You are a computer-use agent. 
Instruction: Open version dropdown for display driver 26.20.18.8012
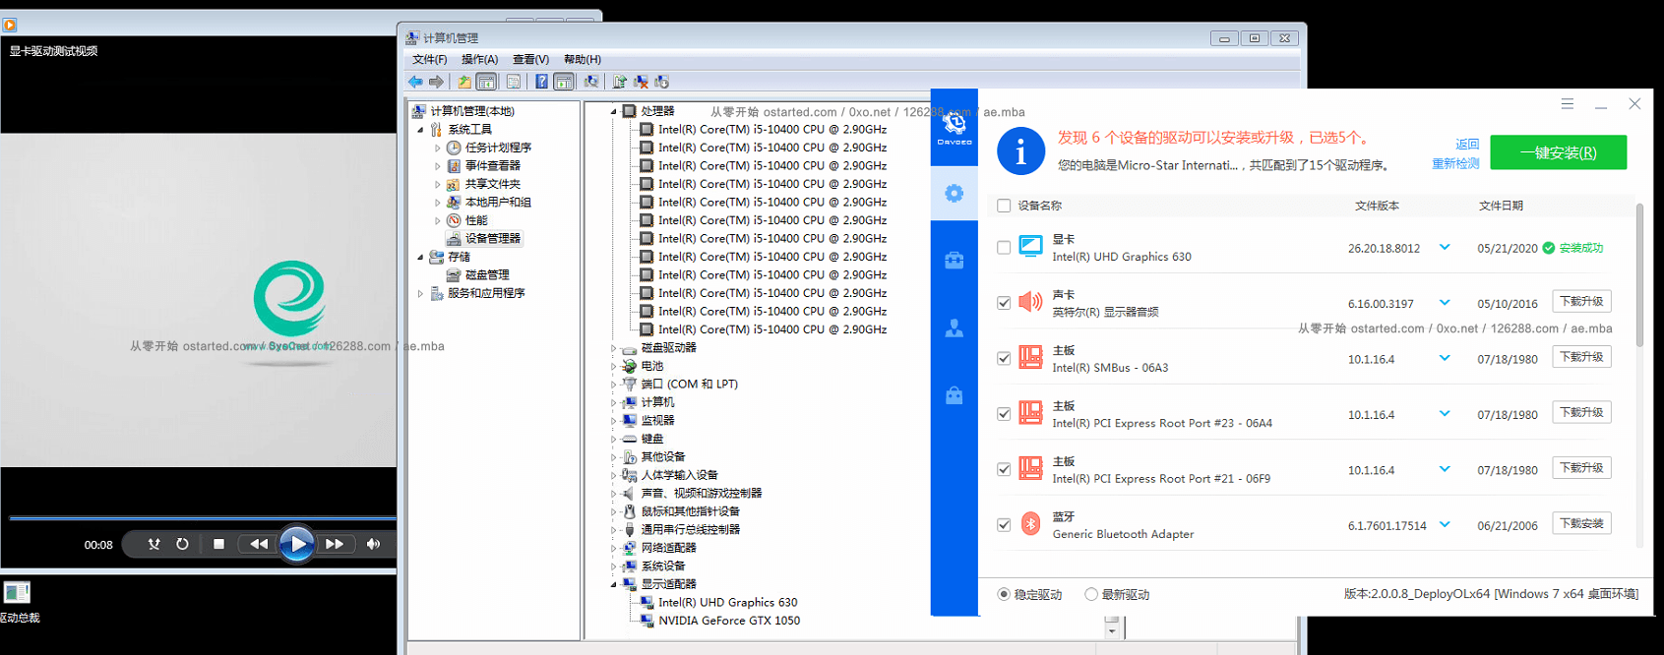click(1445, 247)
